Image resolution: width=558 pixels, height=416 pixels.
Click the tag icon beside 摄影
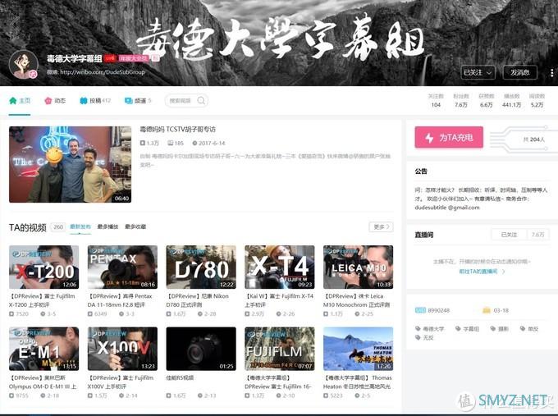pos(493,328)
